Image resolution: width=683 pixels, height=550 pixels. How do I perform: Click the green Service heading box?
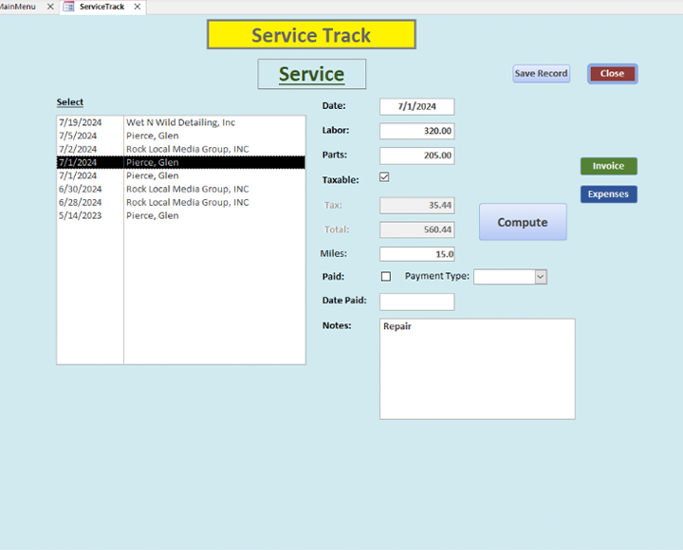pos(312,74)
